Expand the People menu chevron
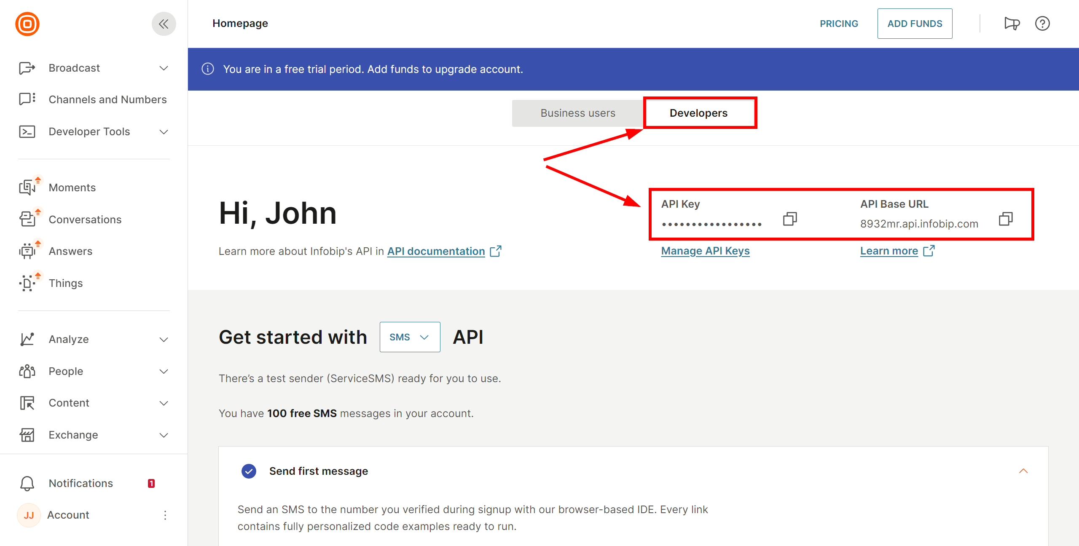Screen dimensions: 1079x546 164,372
